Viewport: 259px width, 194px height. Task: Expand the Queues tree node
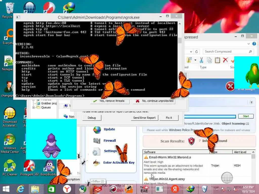pyautogui.click(x=34, y=107)
